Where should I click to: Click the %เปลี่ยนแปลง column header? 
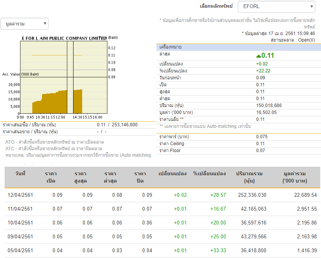point(209,174)
